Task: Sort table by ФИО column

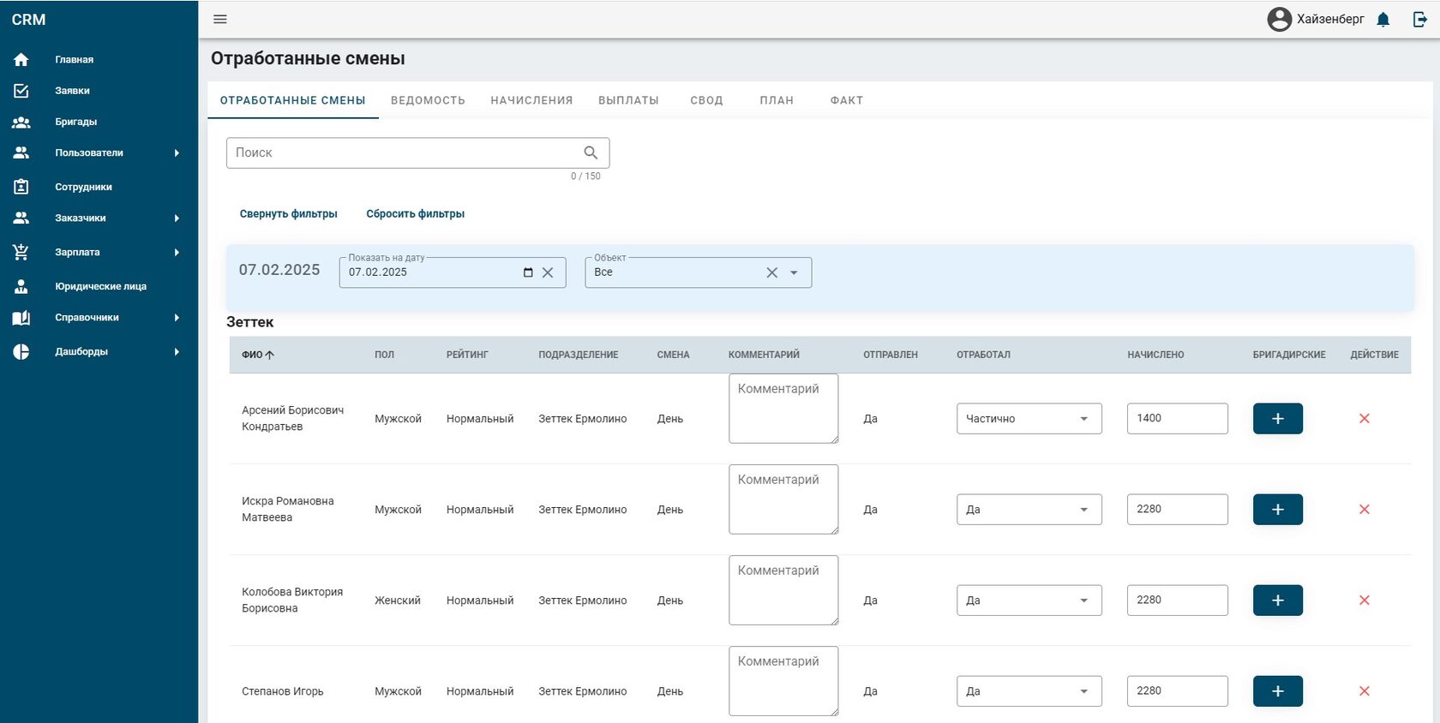Action: [x=258, y=355]
